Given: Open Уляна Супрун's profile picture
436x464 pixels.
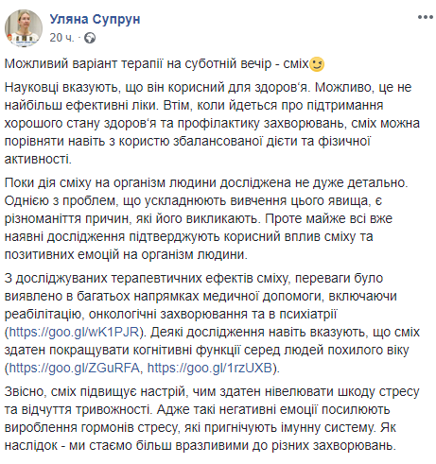Looking at the screenshot, I should [x=24, y=28].
